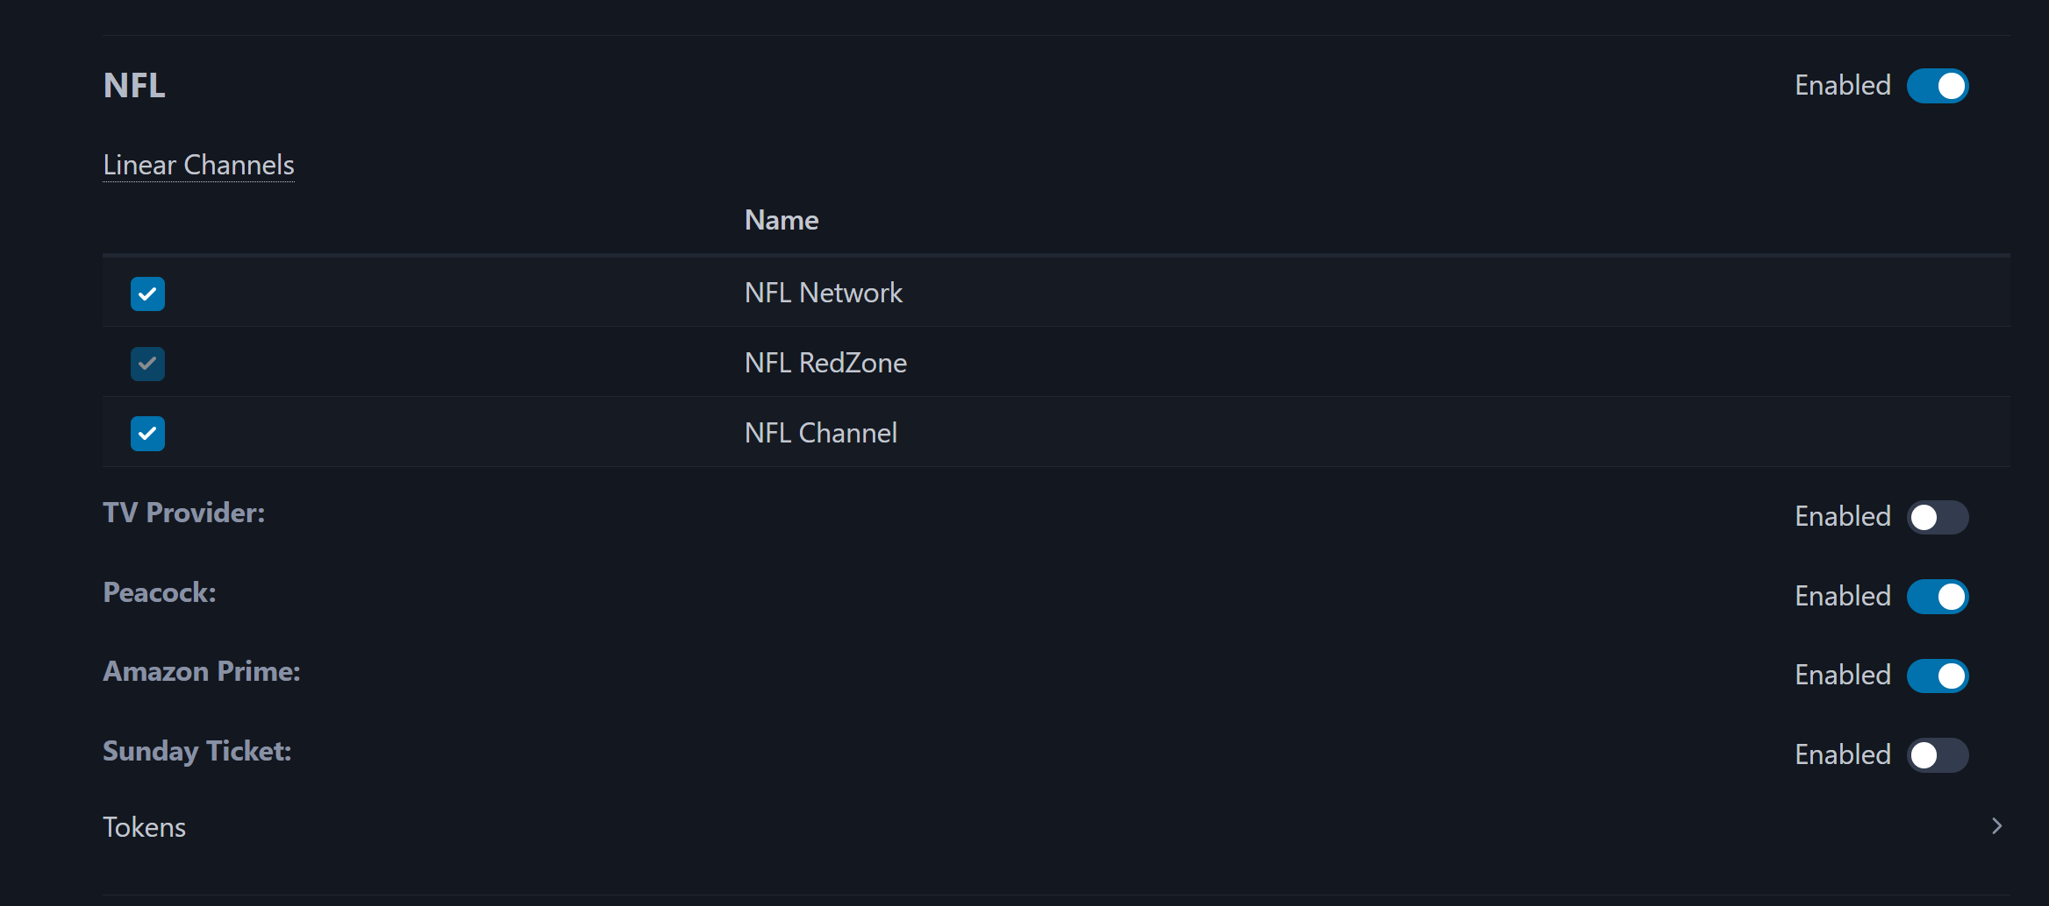Click the Name column header
This screenshot has width=2049, height=906.
(x=781, y=220)
